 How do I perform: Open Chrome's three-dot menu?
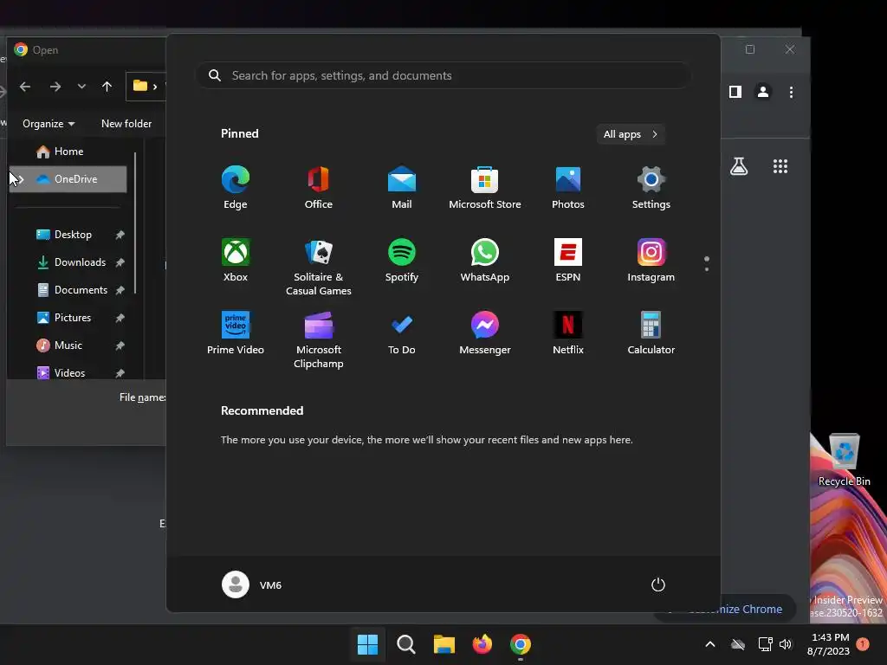point(791,92)
